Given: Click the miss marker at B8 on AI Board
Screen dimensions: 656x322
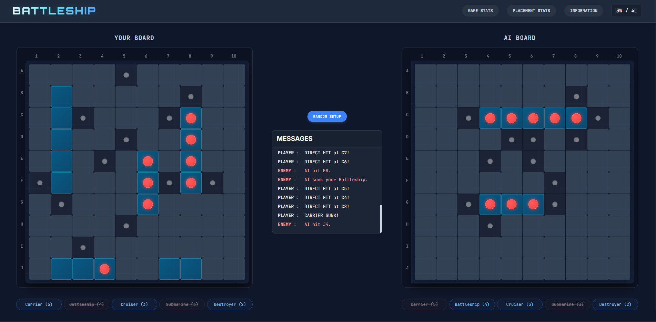Looking at the screenshot, I should 576,97.
